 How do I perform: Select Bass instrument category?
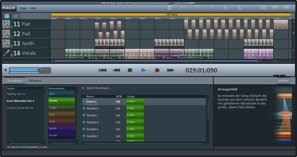coord(62,94)
